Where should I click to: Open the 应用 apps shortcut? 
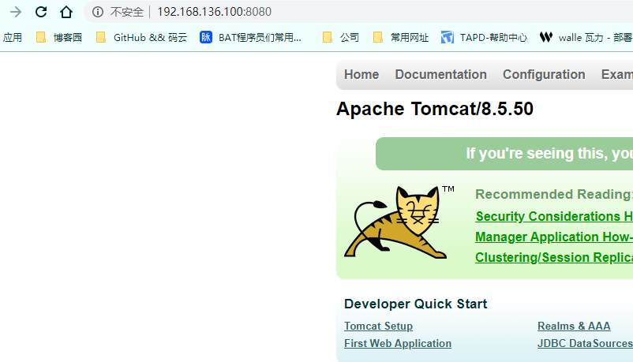click(x=13, y=38)
